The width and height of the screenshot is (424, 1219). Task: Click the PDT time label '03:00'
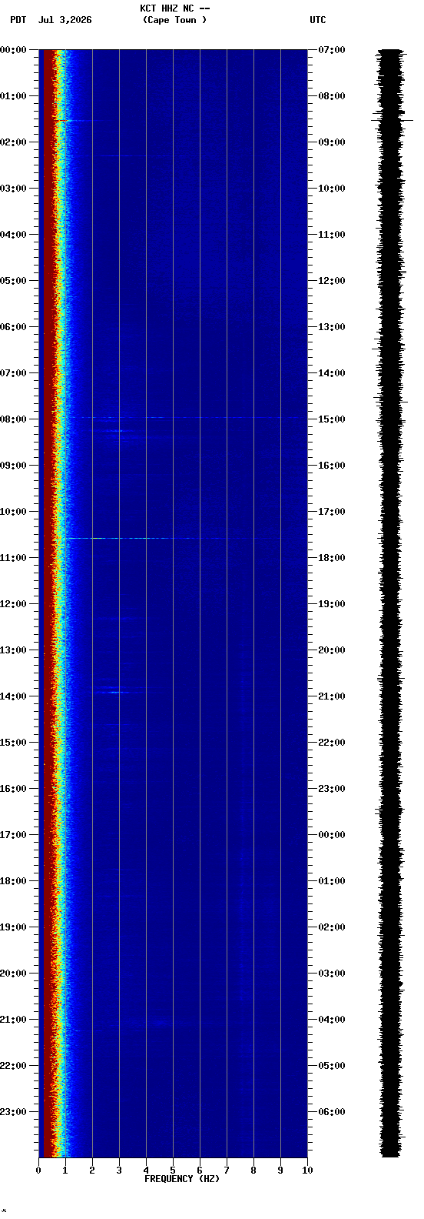pos(13,189)
